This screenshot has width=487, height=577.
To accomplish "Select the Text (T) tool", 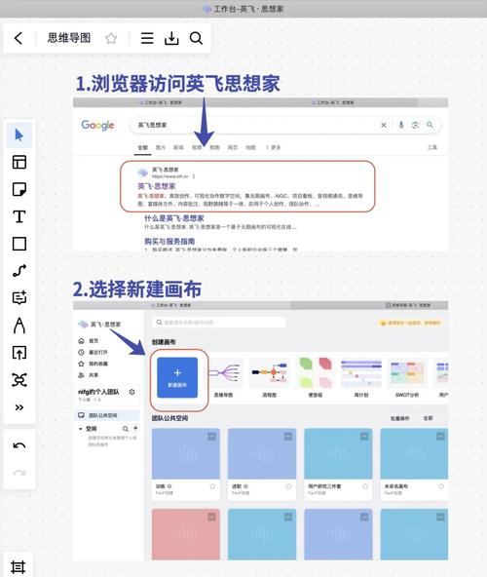I will click(x=19, y=216).
